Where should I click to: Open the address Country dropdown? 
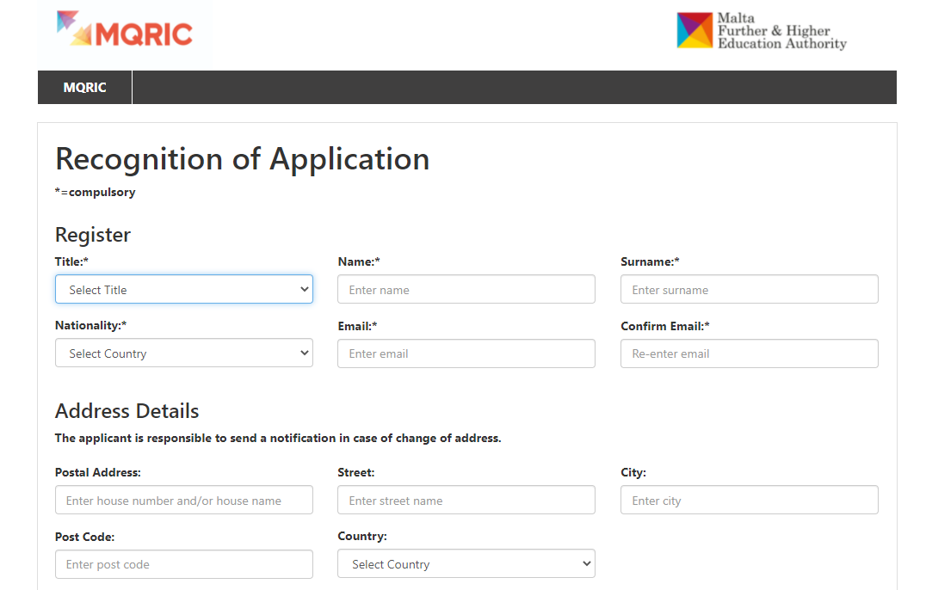click(466, 564)
